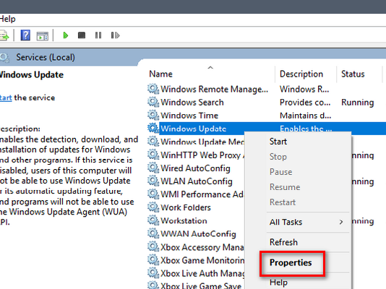The width and height of the screenshot is (386, 289).
Task: Click the blue Help question mark icon
Action: (25, 35)
